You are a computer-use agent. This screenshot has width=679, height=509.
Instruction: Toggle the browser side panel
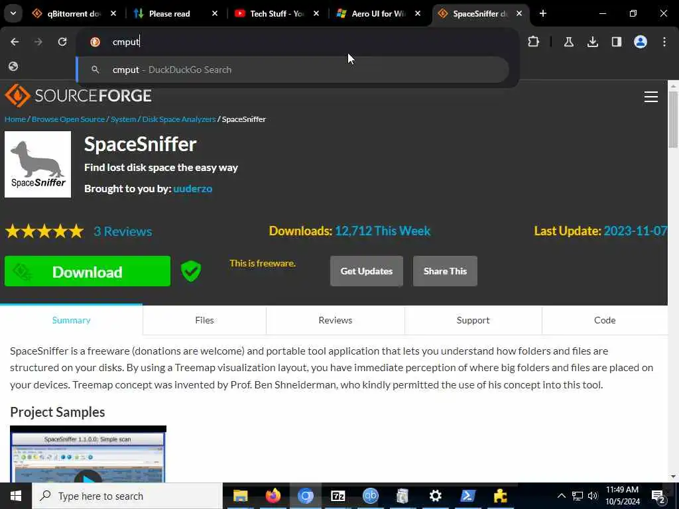coord(616,42)
